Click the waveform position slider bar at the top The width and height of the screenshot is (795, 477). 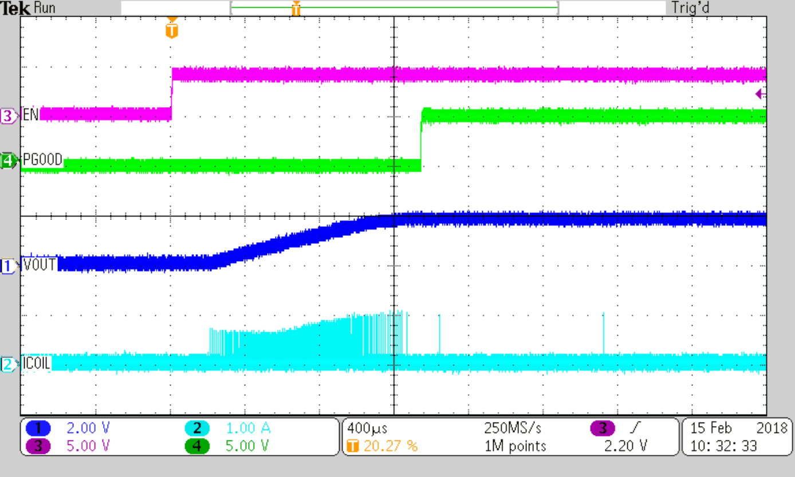click(x=394, y=7)
